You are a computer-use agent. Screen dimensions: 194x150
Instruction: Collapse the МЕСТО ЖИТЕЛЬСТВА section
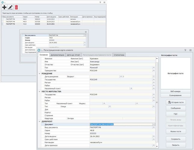tap(39, 91)
